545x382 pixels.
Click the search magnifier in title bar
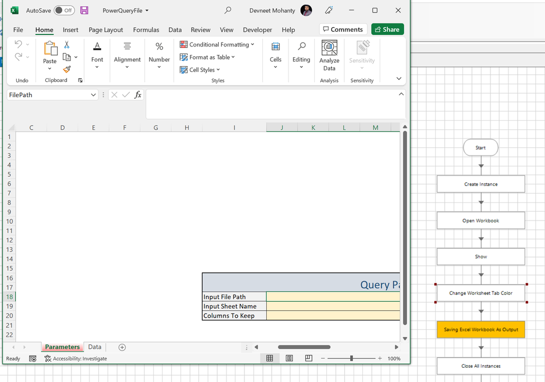click(228, 10)
